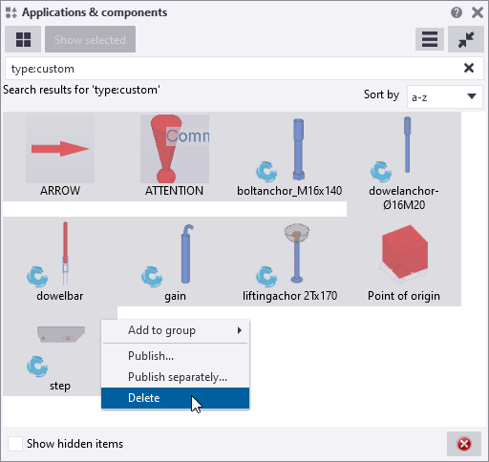
Task: Select the boltanchor_M16x140 component
Action: coord(289,156)
